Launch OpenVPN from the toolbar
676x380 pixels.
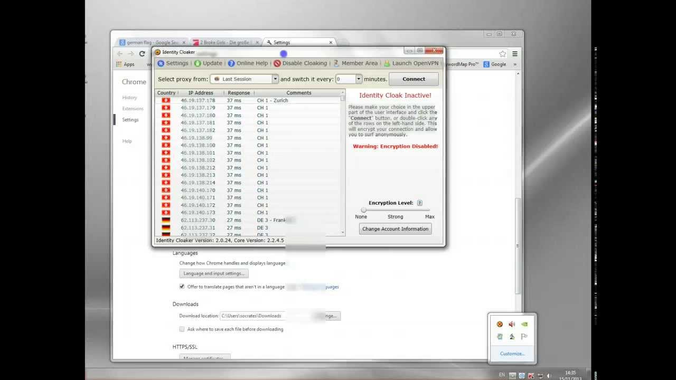[411, 63]
